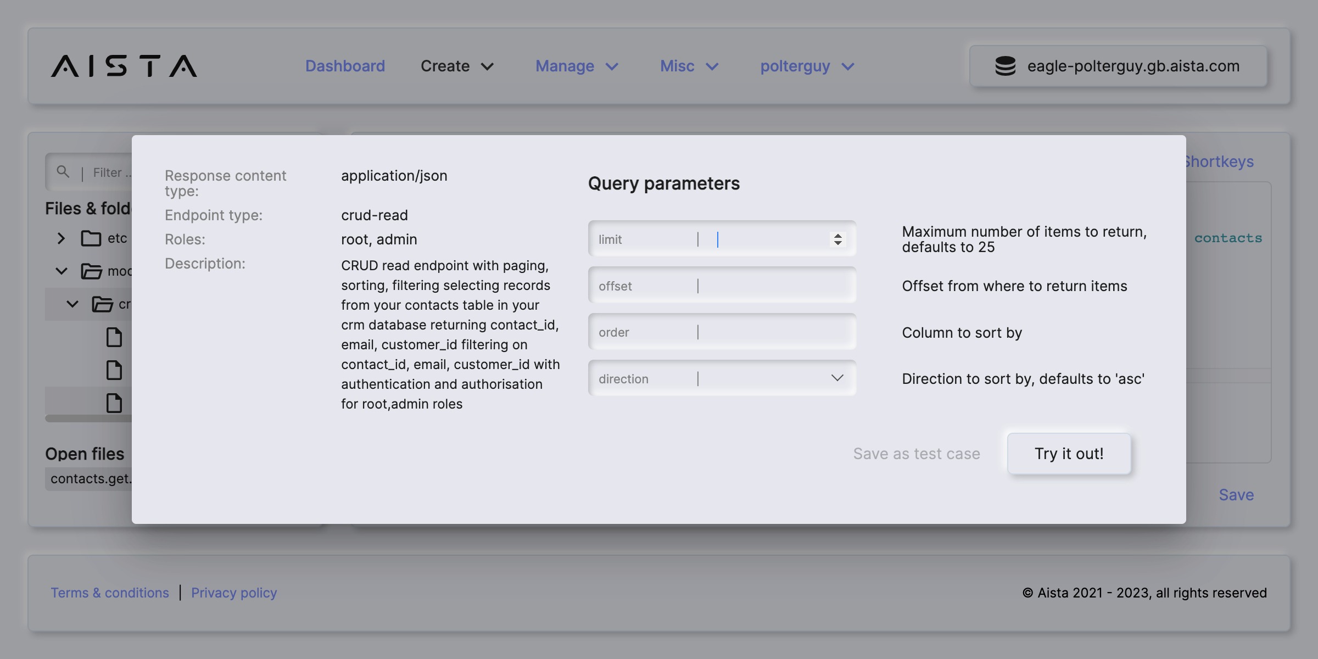This screenshot has width=1318, height=659.
Task: Collapse the crm subfolder chevron
Action: [72, 304]
